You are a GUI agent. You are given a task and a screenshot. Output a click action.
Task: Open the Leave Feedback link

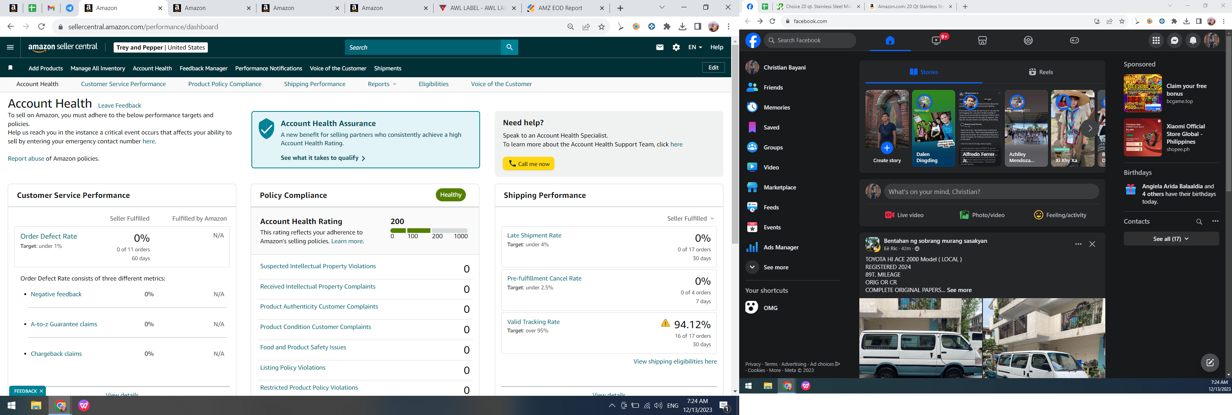coord(120,106)
